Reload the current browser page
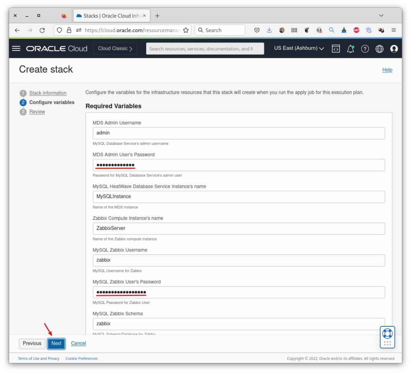Screen dimensions: 411x373 point(42,30)
